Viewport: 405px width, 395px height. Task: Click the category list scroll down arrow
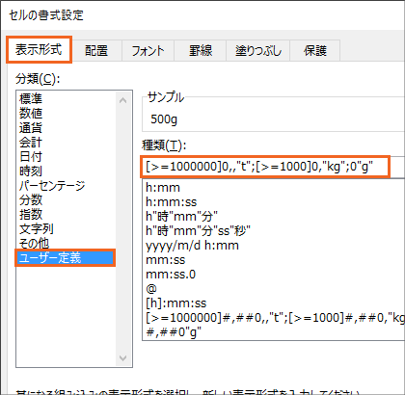(123, 357)
